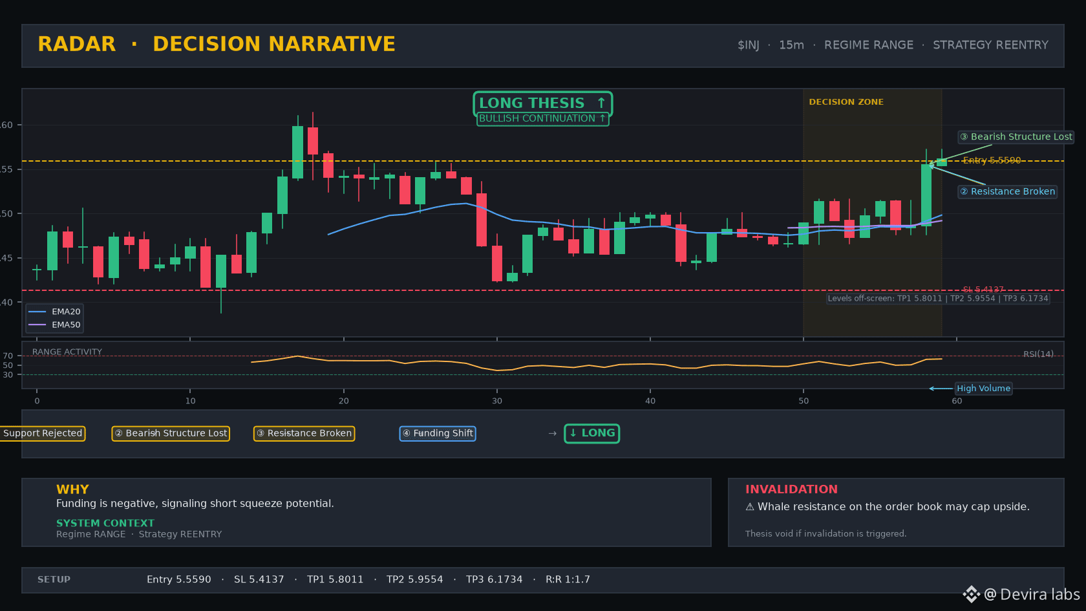
Task: Click the SYSTEM CONTEXT heading
Action: 105,523
